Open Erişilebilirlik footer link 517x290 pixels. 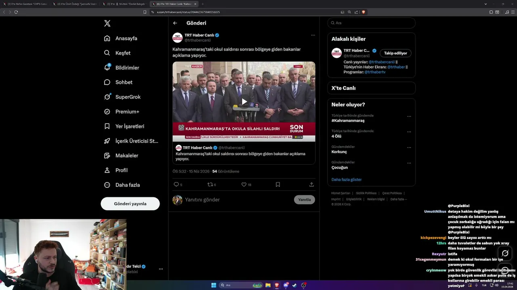click(354, 199)
